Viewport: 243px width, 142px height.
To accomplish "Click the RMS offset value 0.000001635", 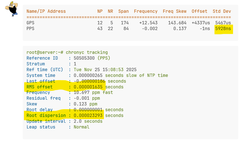I will click(88, 87).
